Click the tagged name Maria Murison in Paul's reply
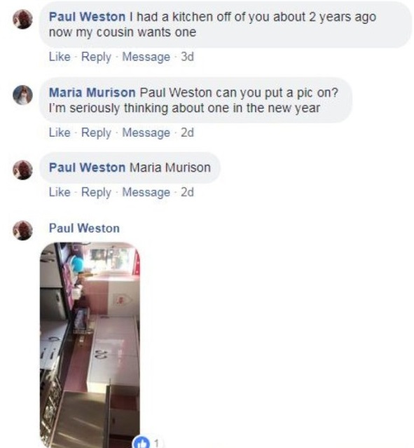Viewport: 414px width, 448px height. [170, 168]
